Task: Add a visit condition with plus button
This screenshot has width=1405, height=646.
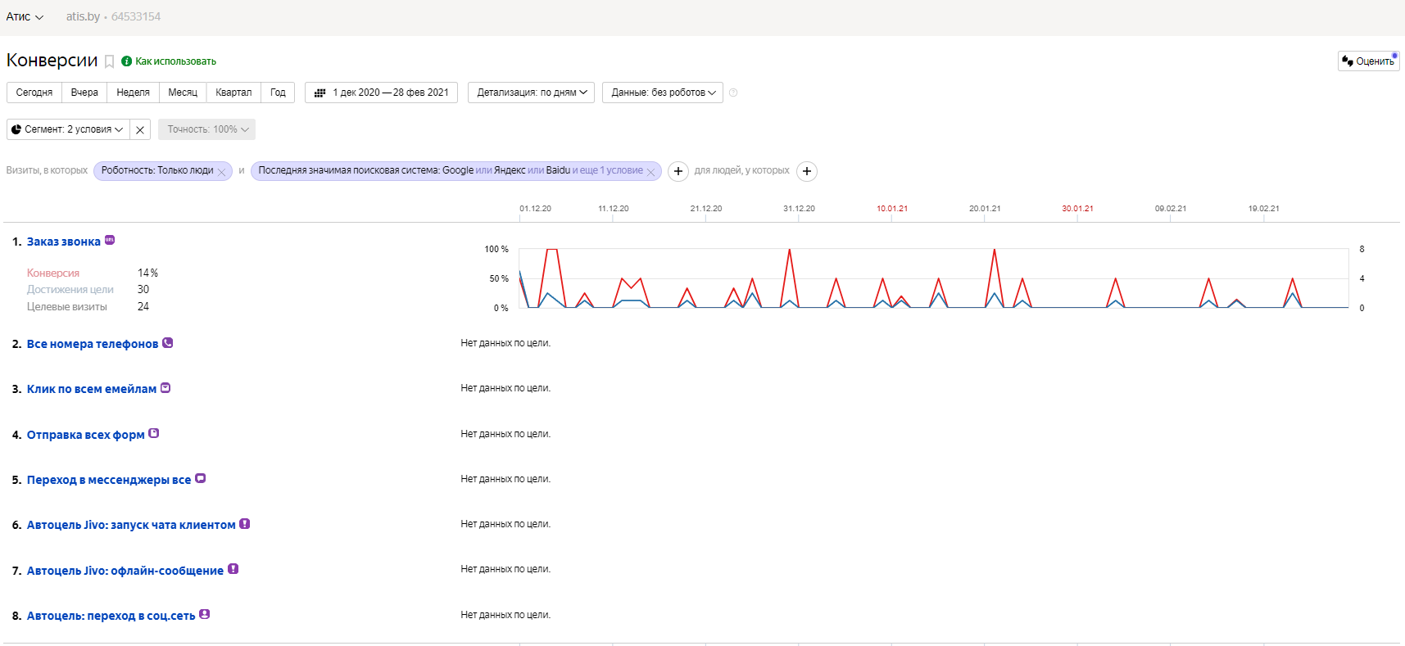Action: (678, 171)
